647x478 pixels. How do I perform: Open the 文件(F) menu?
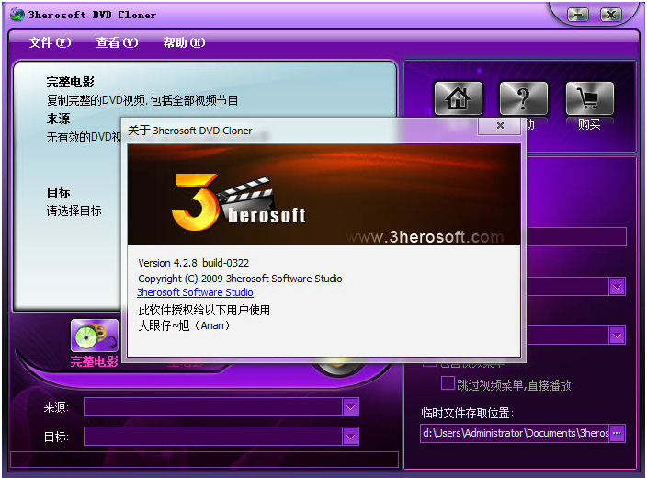[x=50, y=42]
